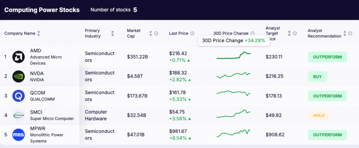Viewport: 359px width, 148px height.
Task: Click the QUALCOMM company name text
Action: 42,99
